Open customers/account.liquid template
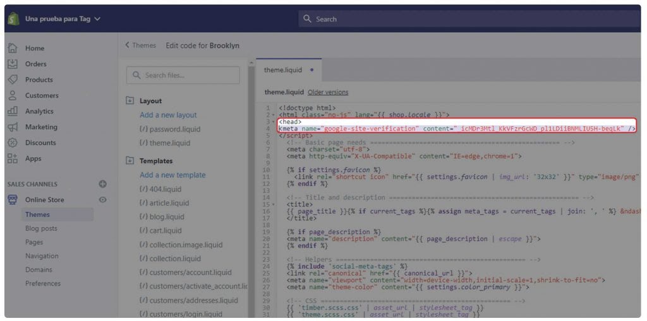 (x=186, y=272)
